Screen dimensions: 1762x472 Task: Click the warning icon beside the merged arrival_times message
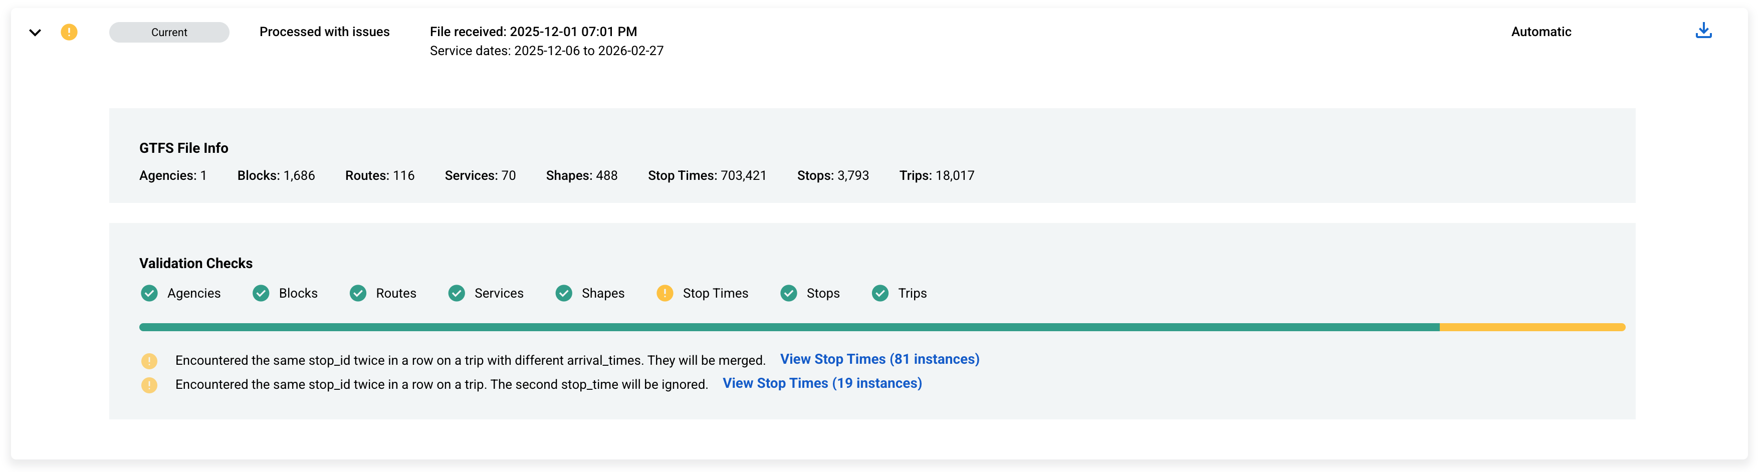(150, 360)
